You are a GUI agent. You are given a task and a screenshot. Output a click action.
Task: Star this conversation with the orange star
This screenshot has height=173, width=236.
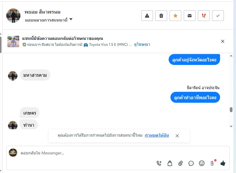click(175, 16)
